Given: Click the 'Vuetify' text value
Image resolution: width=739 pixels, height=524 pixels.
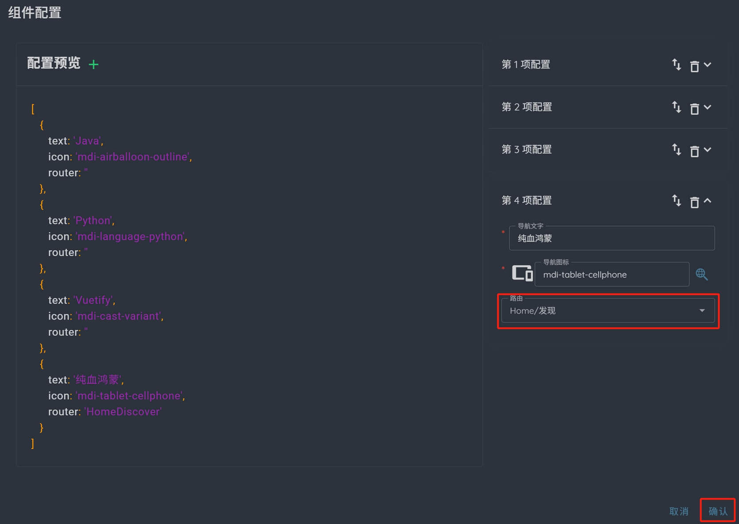Looking at the screenshot, I should tap(93, 300).
